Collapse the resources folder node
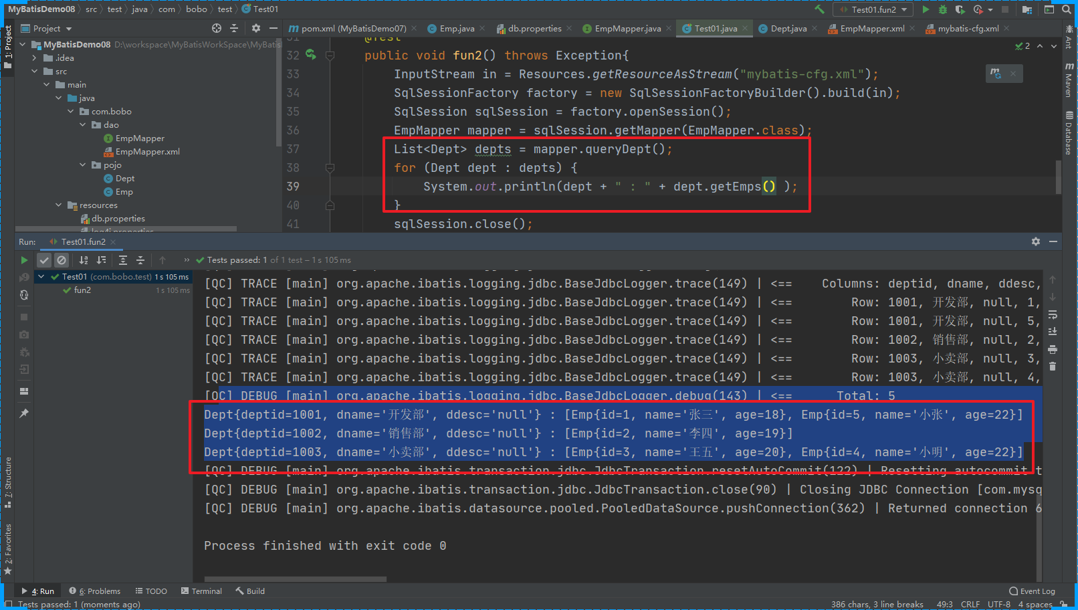 [x=59, y=205]
